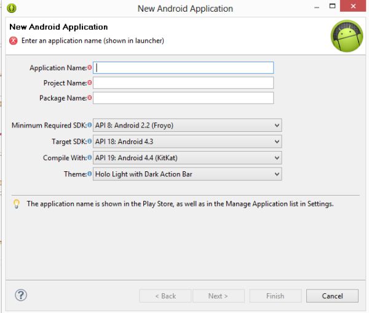
Task: Click info icon beside Target SDK
Action: click(90, 142)
